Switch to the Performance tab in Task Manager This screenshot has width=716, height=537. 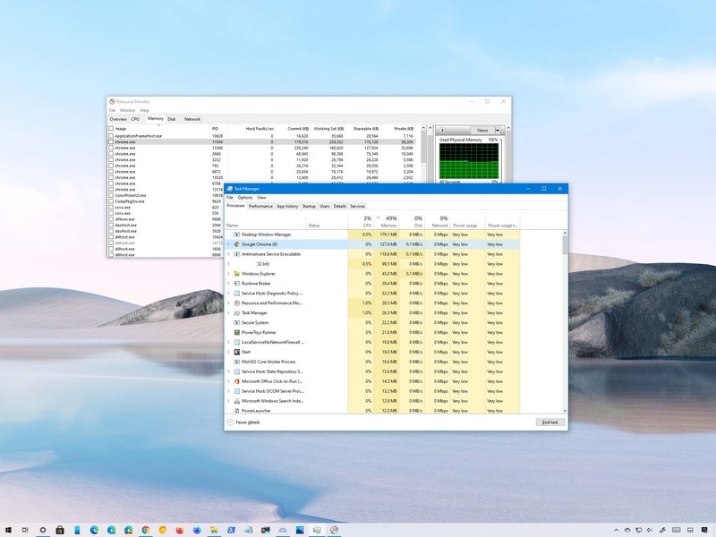coord(263,206)
